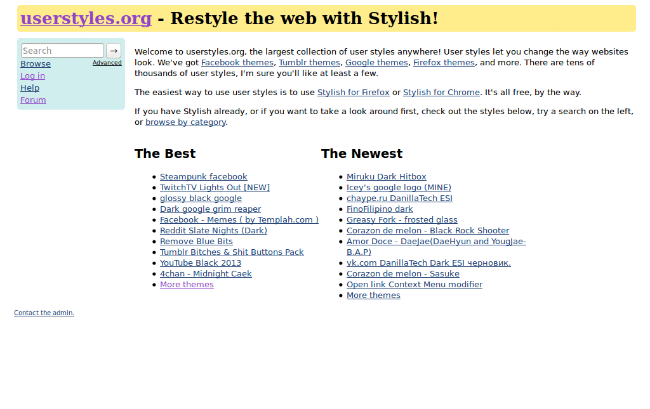Screen dimensions: 650x409
Task: Click The Best heading text
Action: pyautogui.click(x=165, y=153)
